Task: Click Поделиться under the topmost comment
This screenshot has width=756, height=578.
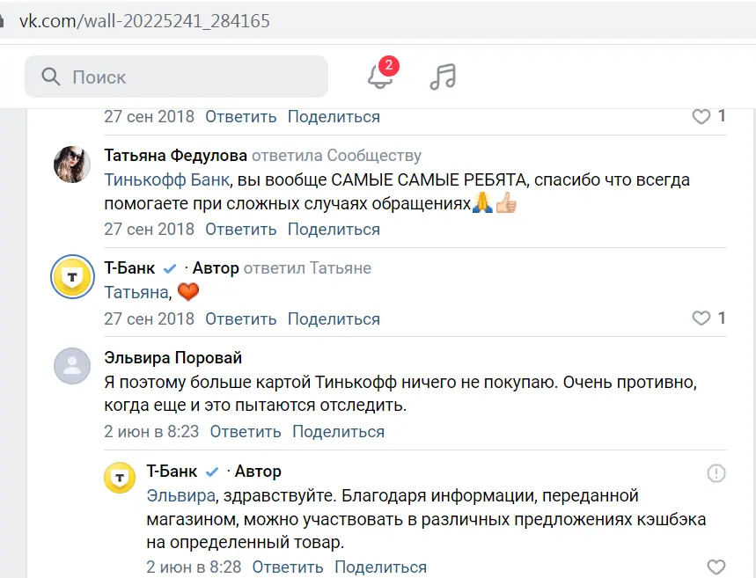Action: [334, 117]
